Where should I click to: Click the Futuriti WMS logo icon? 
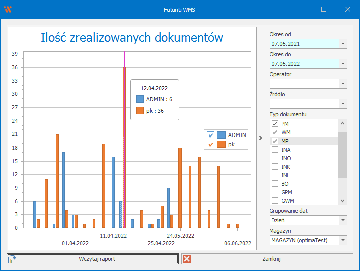7,9
